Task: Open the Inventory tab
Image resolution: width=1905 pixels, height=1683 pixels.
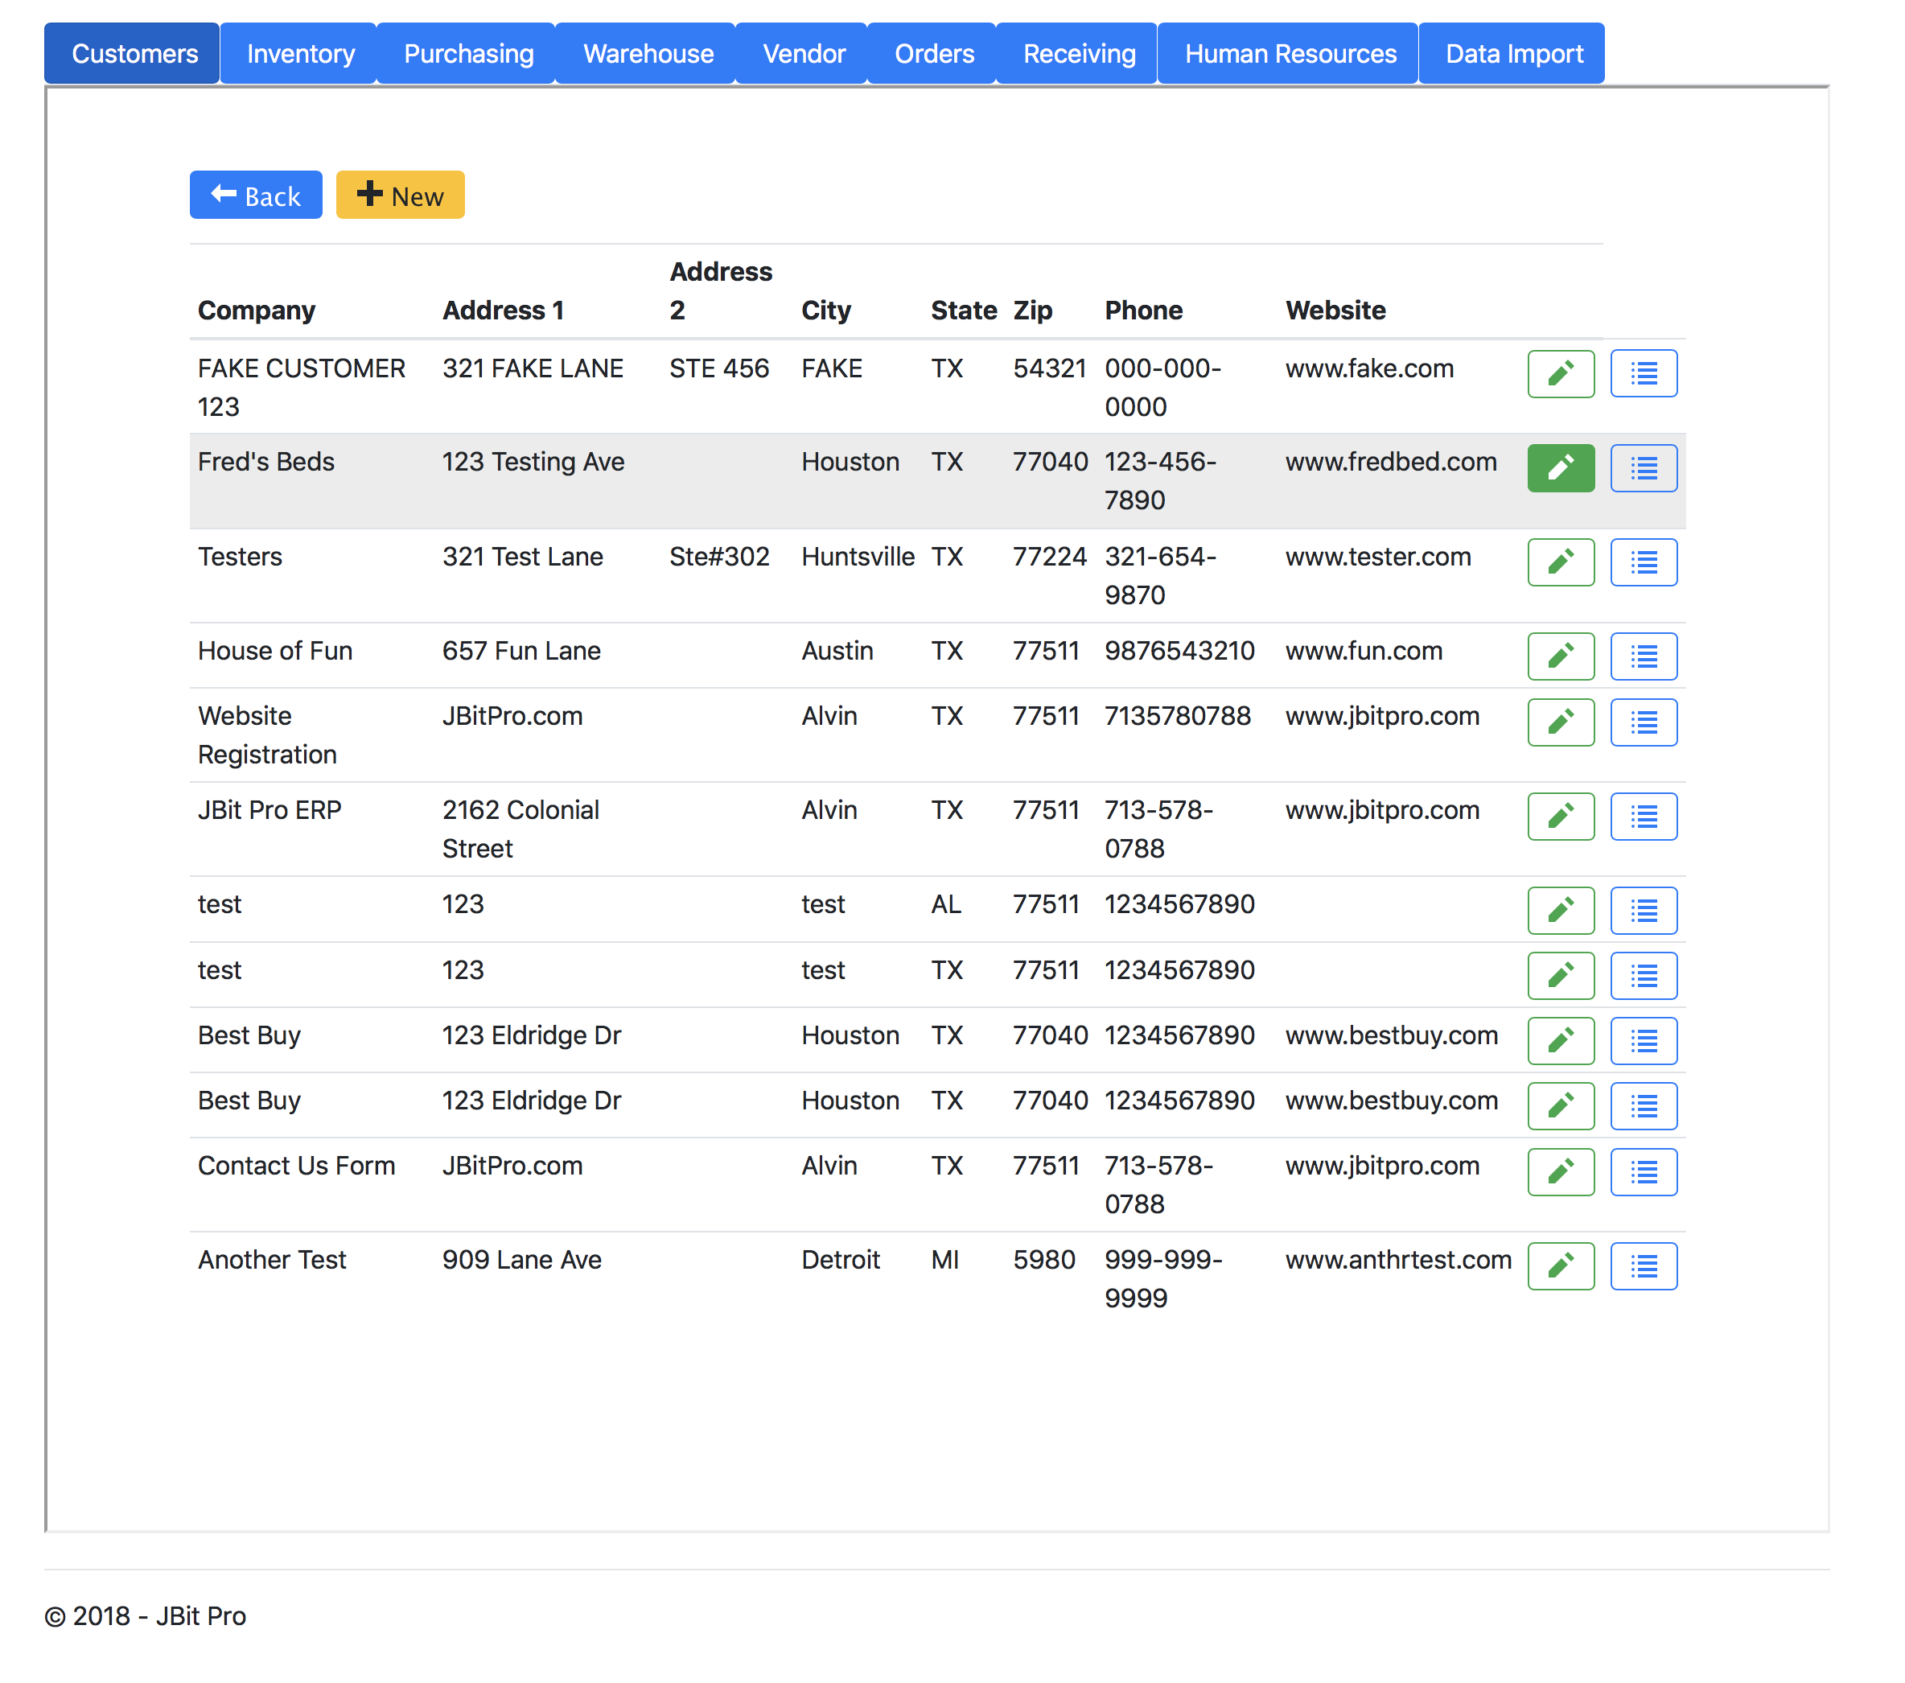Action: pos(299,54)
